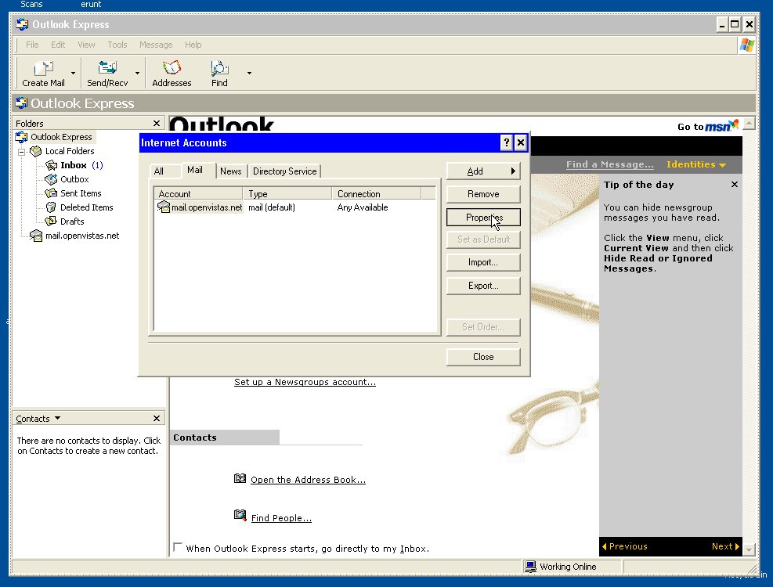Image resolution: width=773 pixels, height=587 pixels.
Task: Open the Create Mail dropdown arrow
Action: (x=73, y=73)
